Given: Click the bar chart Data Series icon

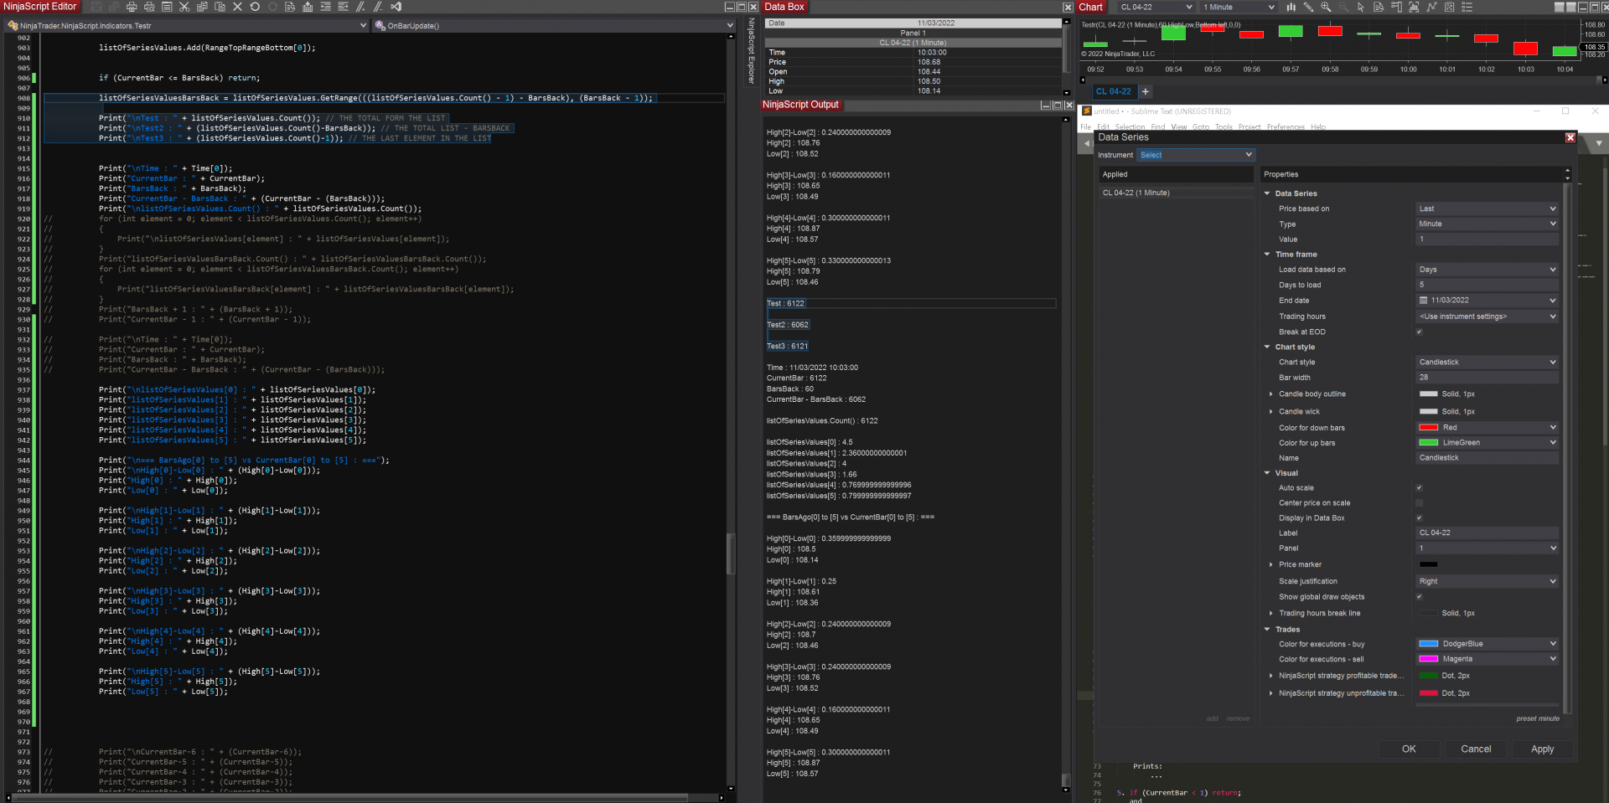Looking at the screenshot, I should pos(1291,7).
